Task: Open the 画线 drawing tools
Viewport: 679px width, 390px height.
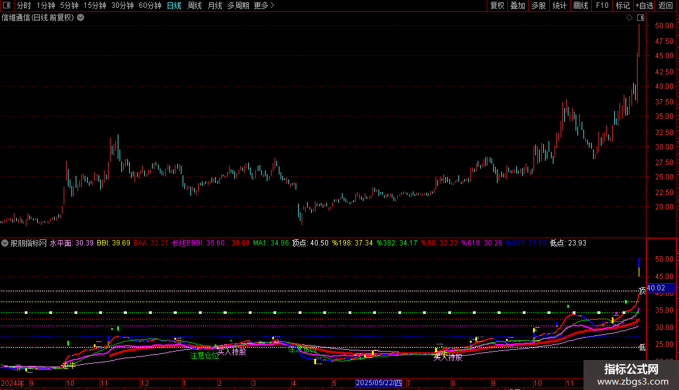Action: click(x=580, y=5)
